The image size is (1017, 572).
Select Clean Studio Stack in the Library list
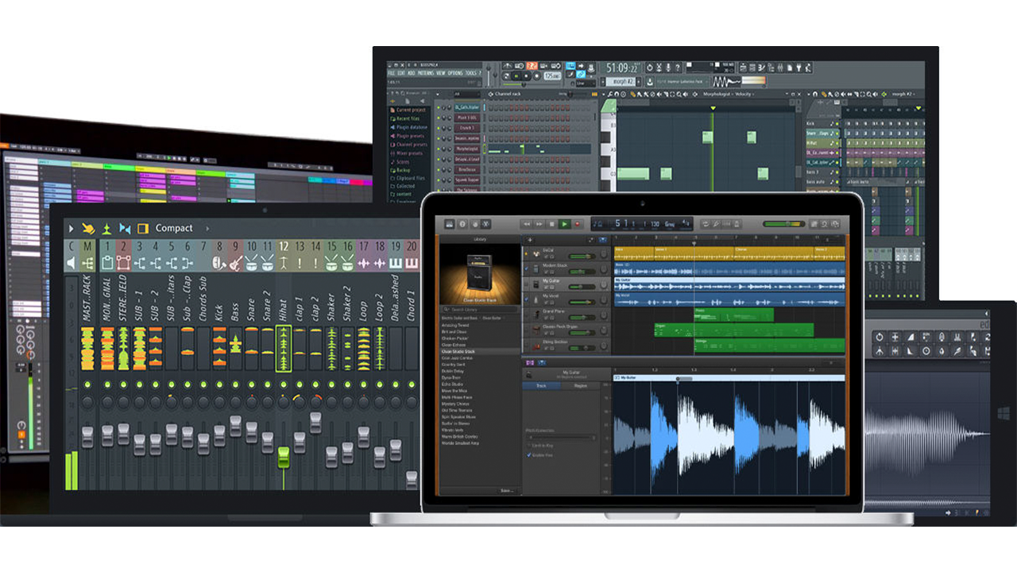[x=458, y=351]
